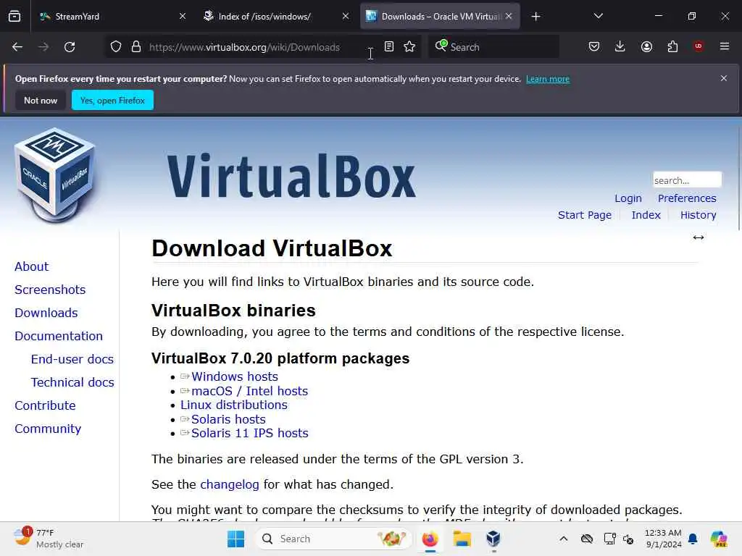Open the Preferences link
The height and width of the screenshot is (556, 742).
click(x=687, y=198)
